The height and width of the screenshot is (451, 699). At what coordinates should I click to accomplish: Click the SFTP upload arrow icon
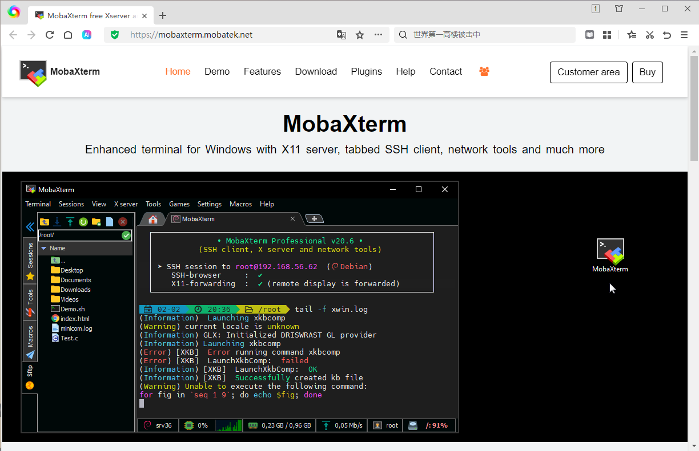[70, 222]
